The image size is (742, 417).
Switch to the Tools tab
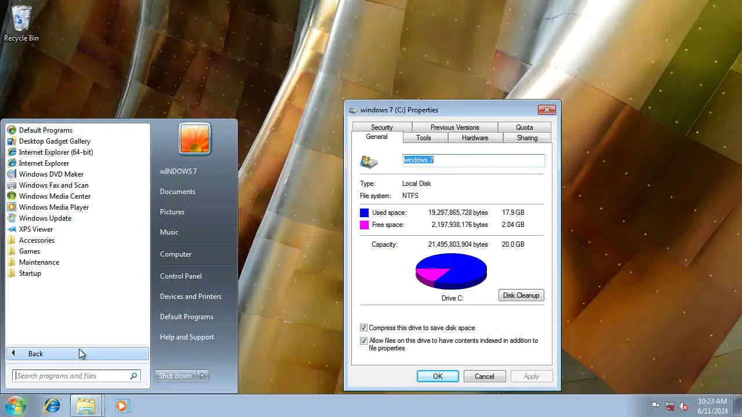[424, 138]
